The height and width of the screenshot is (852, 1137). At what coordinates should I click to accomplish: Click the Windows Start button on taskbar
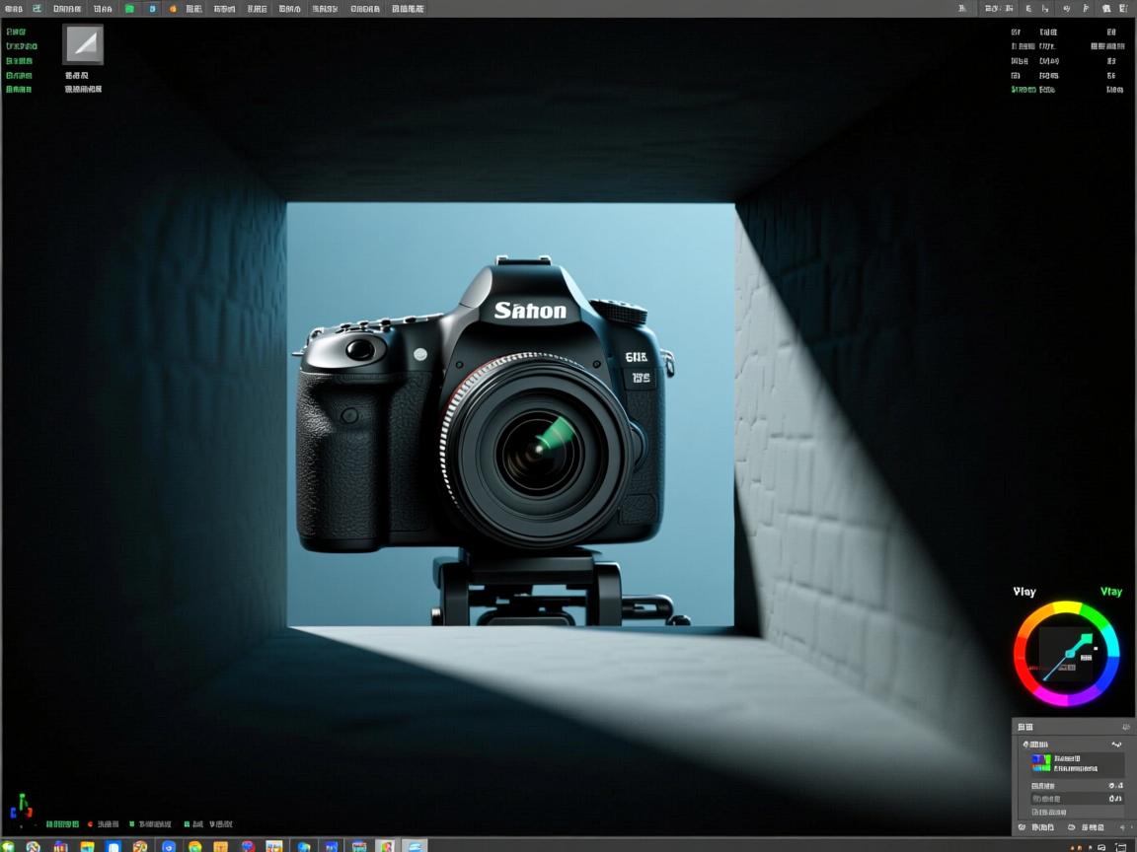click(9, 846)
